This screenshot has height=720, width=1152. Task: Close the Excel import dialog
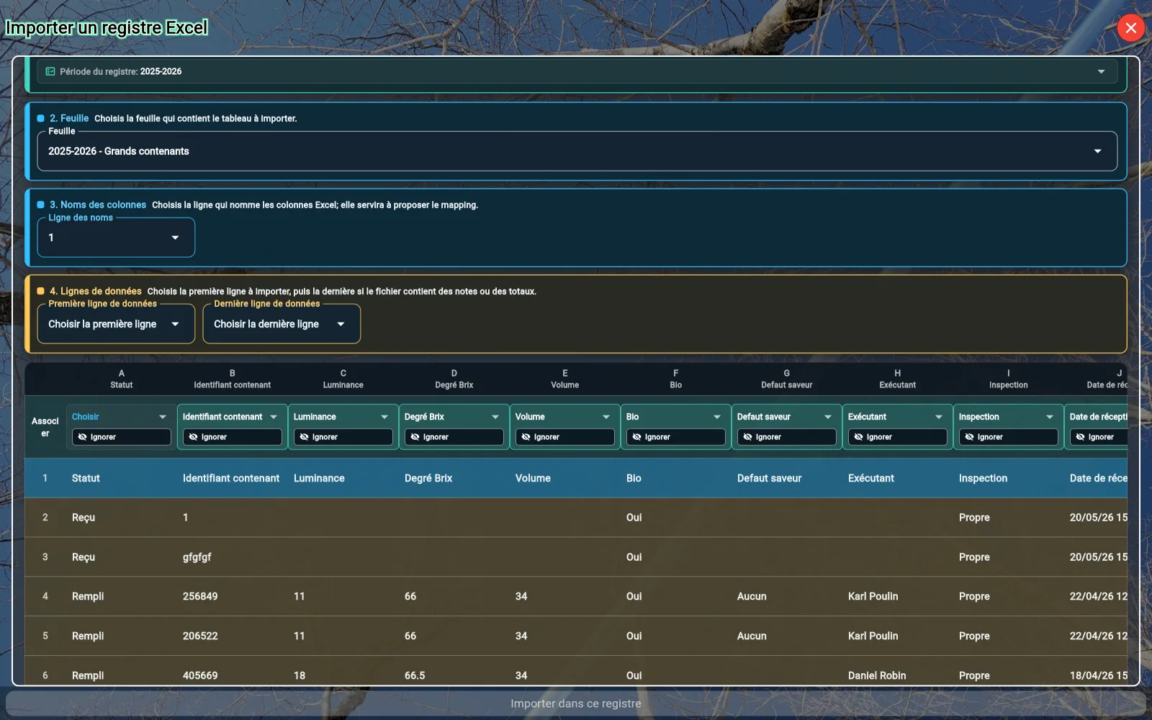[1130, 28]
